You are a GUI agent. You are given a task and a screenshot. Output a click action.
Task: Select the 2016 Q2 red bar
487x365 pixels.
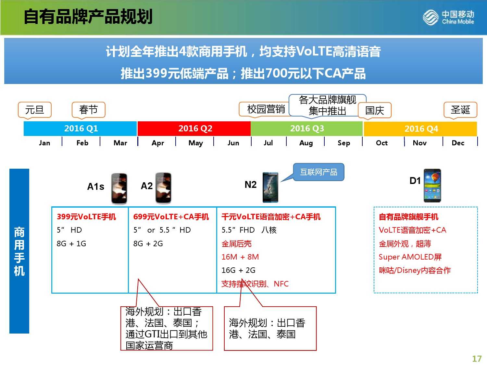pos(195,128)
